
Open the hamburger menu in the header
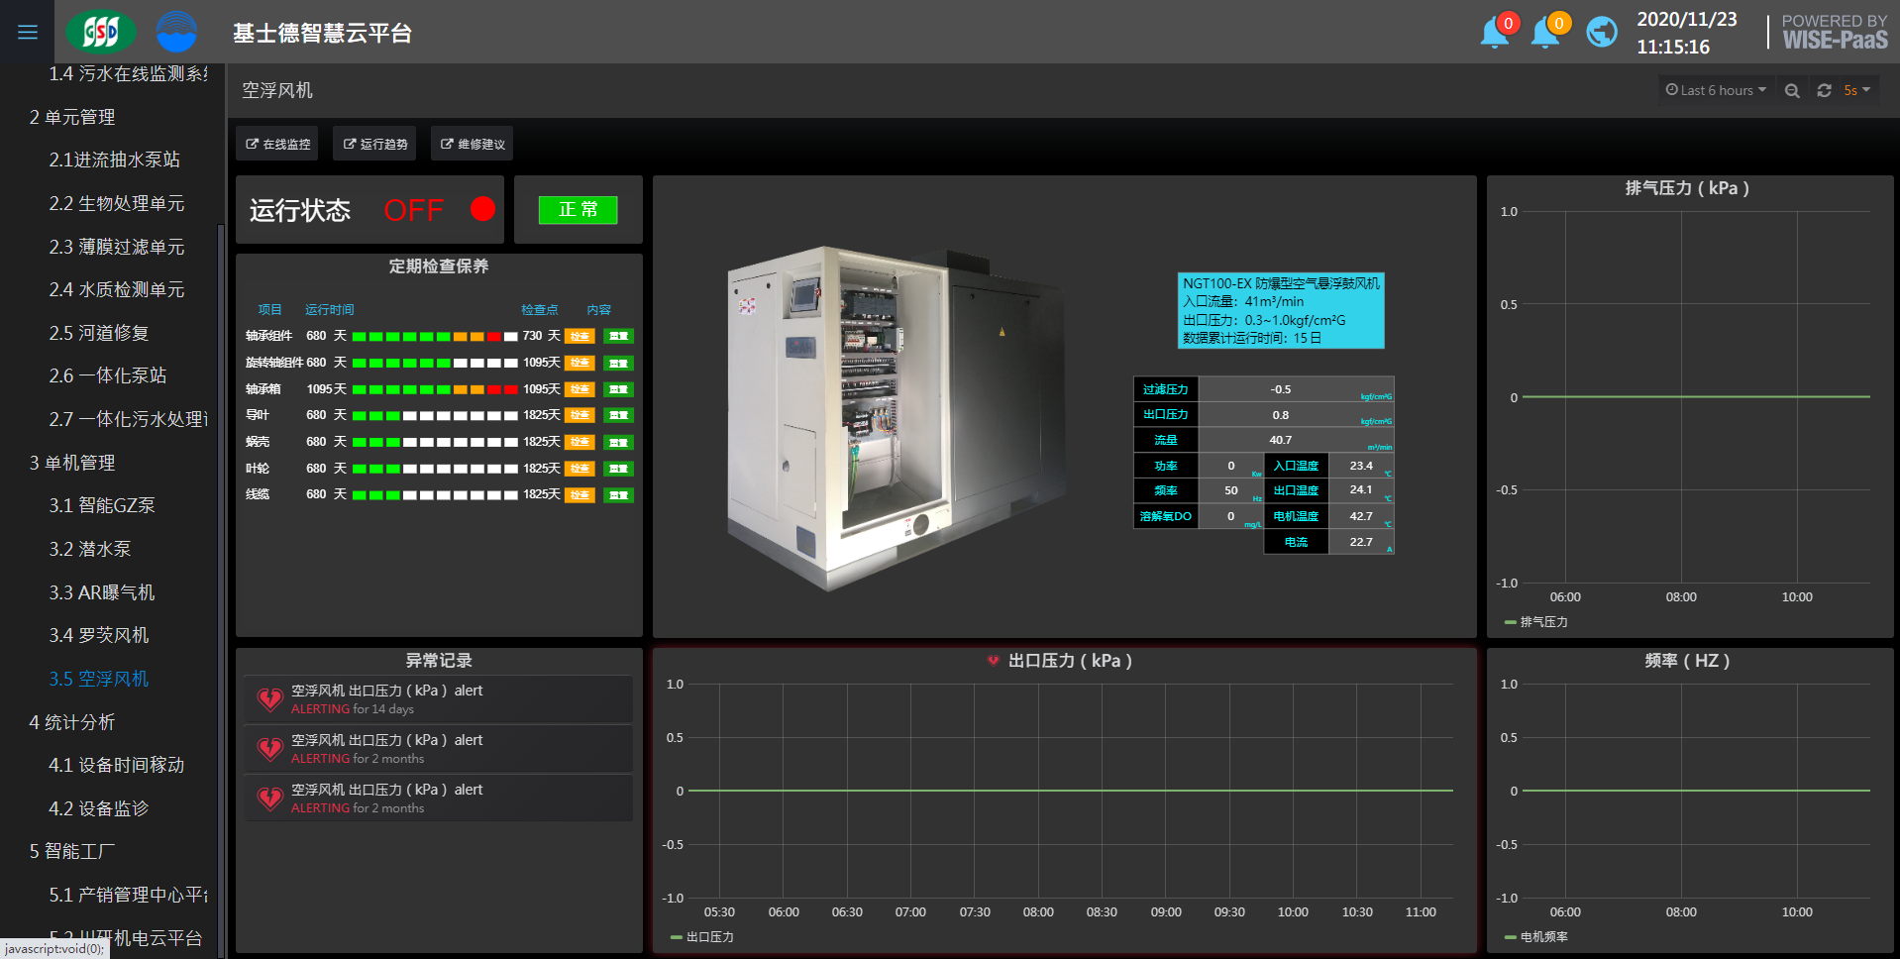click(x=28, y=33)
